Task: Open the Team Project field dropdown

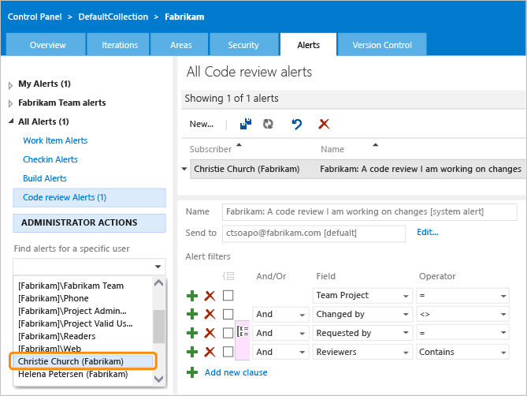Action: tap(406, 296)
